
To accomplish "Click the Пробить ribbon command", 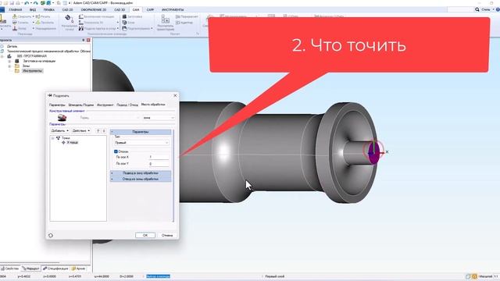I will pos(45,23).
